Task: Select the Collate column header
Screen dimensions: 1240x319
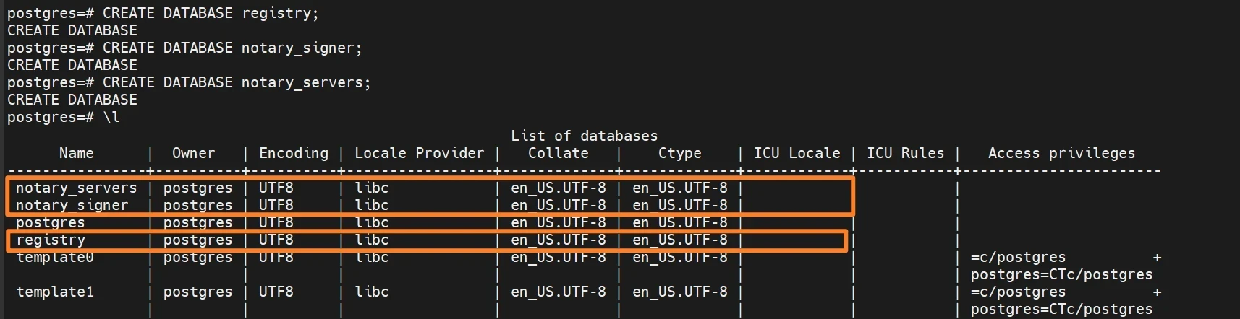Action: click(558, 153)
